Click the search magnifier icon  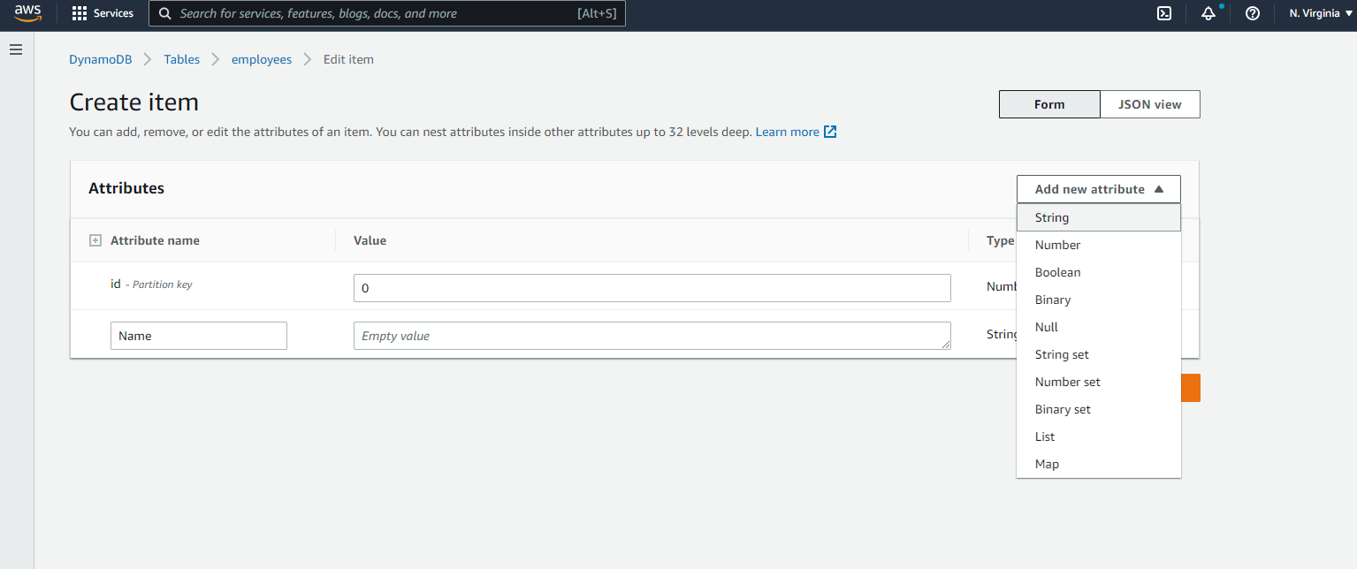(165, 13)
